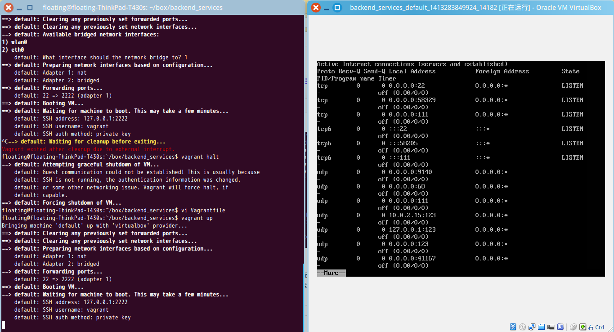Image resolution: width=614 pixels, height=332 pixels.
Task: Click the 'vi Vagrantfile' command in terminal
Action: (203, 211)
